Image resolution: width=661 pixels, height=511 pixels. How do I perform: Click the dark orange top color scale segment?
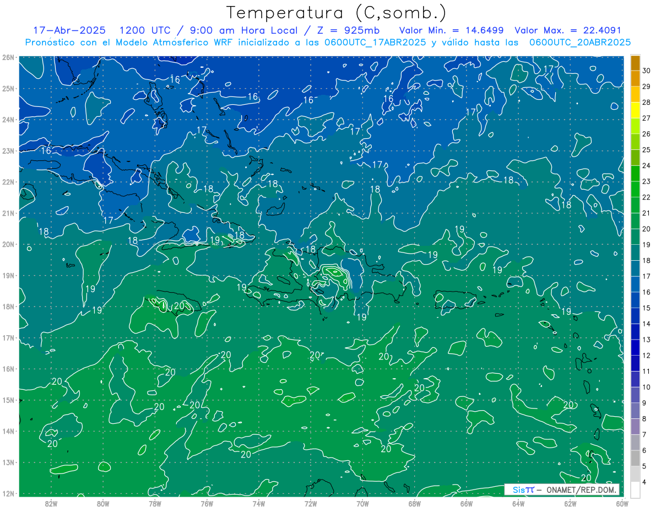635,62
